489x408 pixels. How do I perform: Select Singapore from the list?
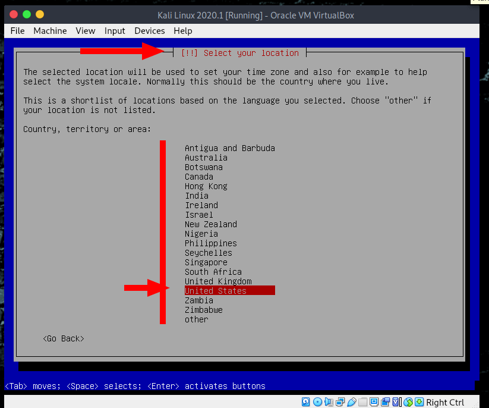click(206, 262)
